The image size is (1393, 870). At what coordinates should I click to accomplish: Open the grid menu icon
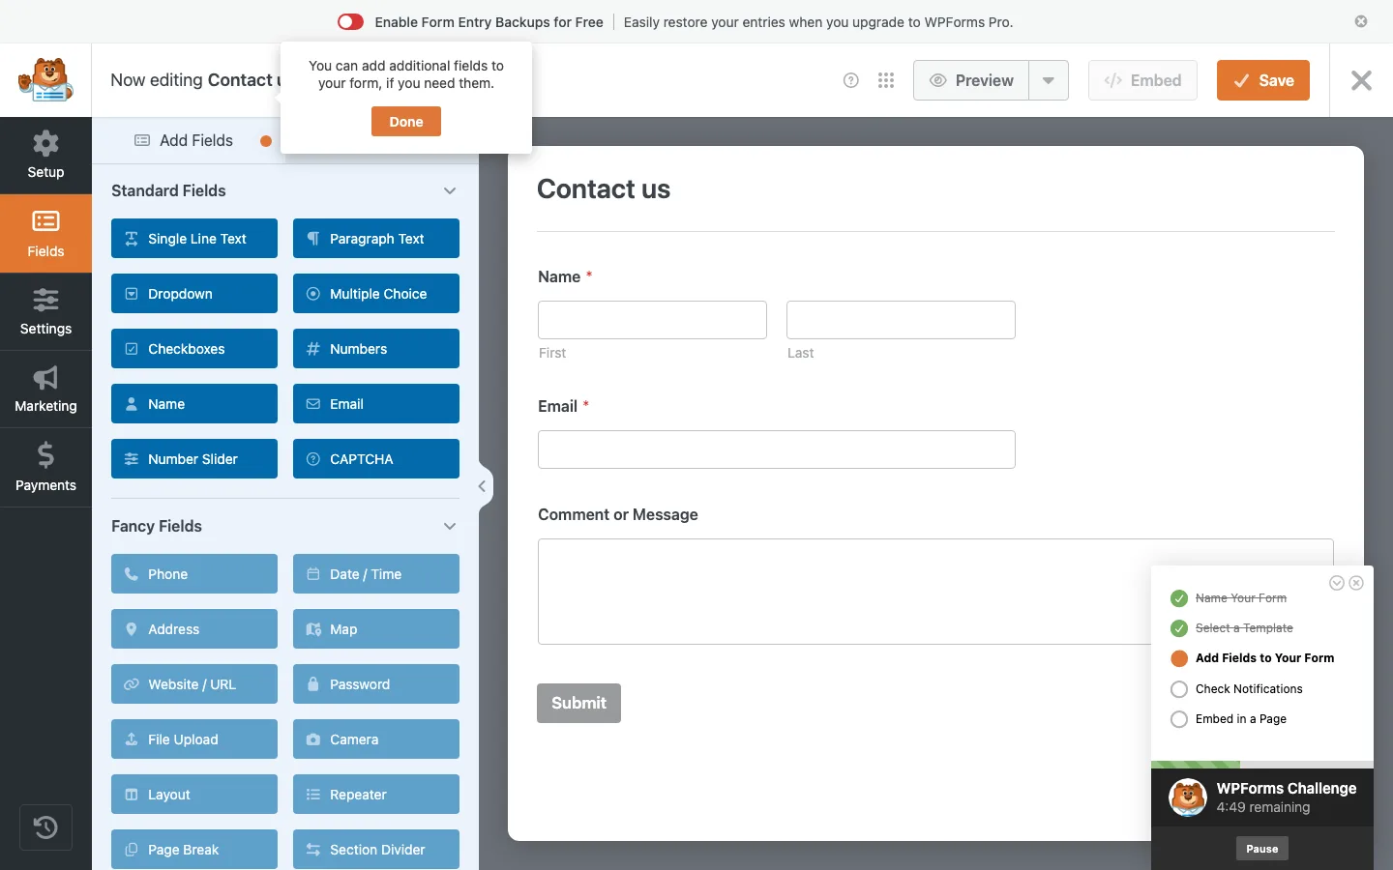point(886,80)
